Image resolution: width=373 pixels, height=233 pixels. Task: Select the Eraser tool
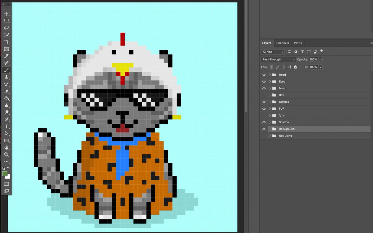point(6,91)
